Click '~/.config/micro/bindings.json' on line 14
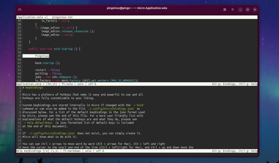This screenshot has width=279, height=163. (51, 133)
